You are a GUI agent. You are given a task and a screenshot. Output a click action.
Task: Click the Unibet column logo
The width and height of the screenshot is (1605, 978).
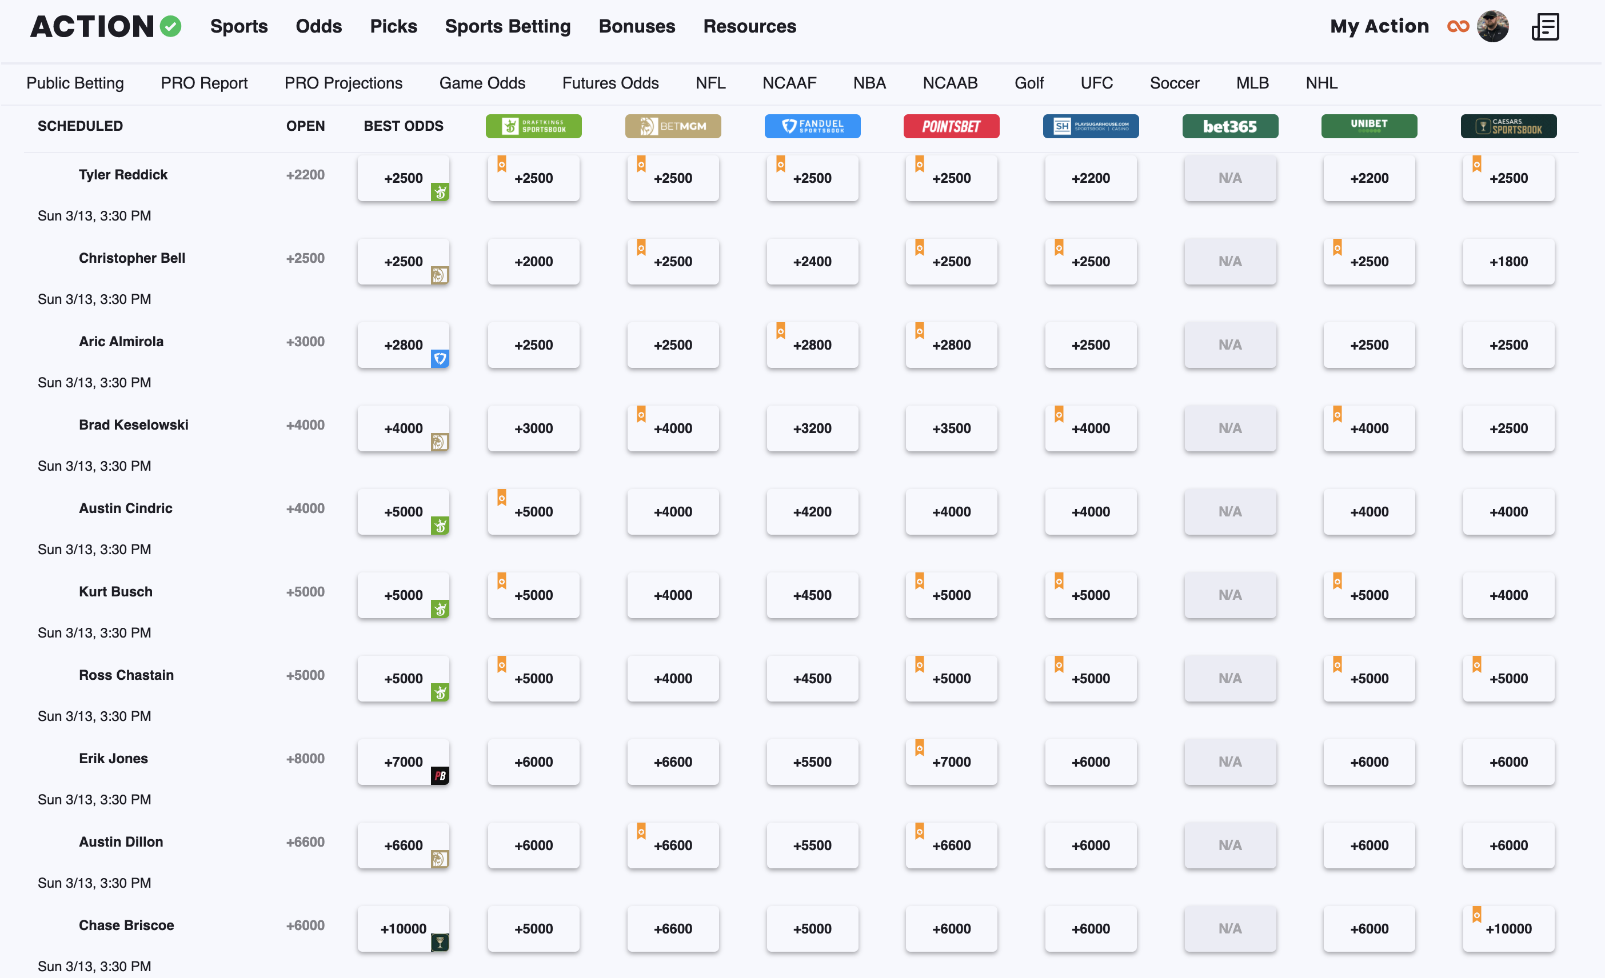(1368, 126)
